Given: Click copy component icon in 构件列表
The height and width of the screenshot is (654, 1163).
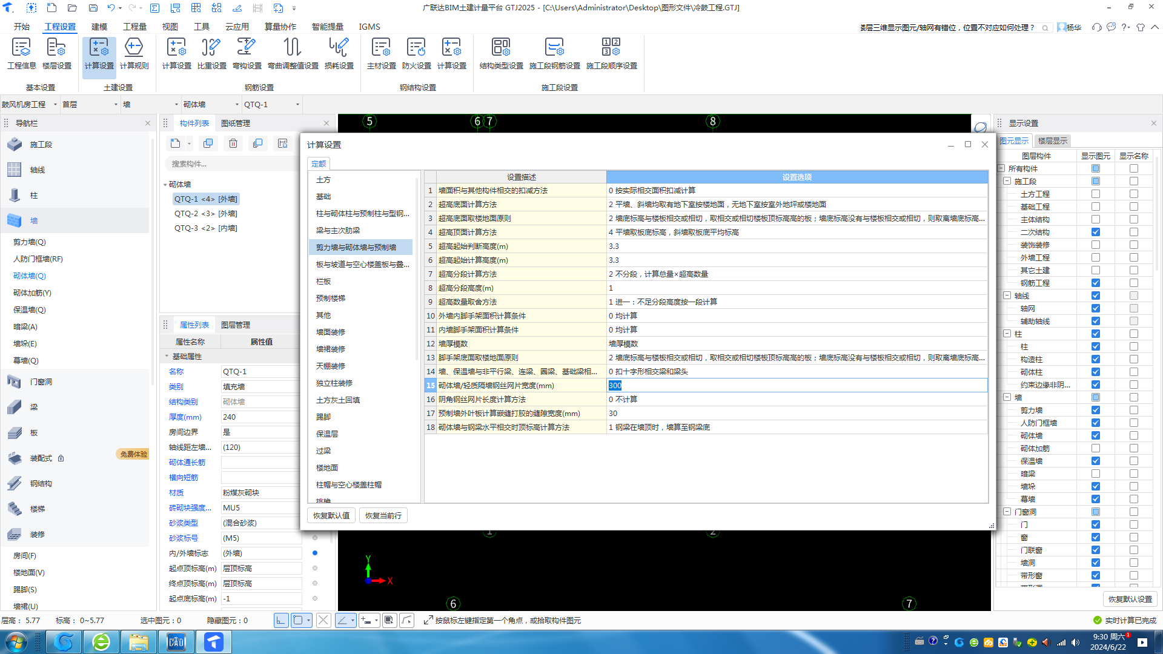Looking at the screenshot, I should click(x=208, y=144).
